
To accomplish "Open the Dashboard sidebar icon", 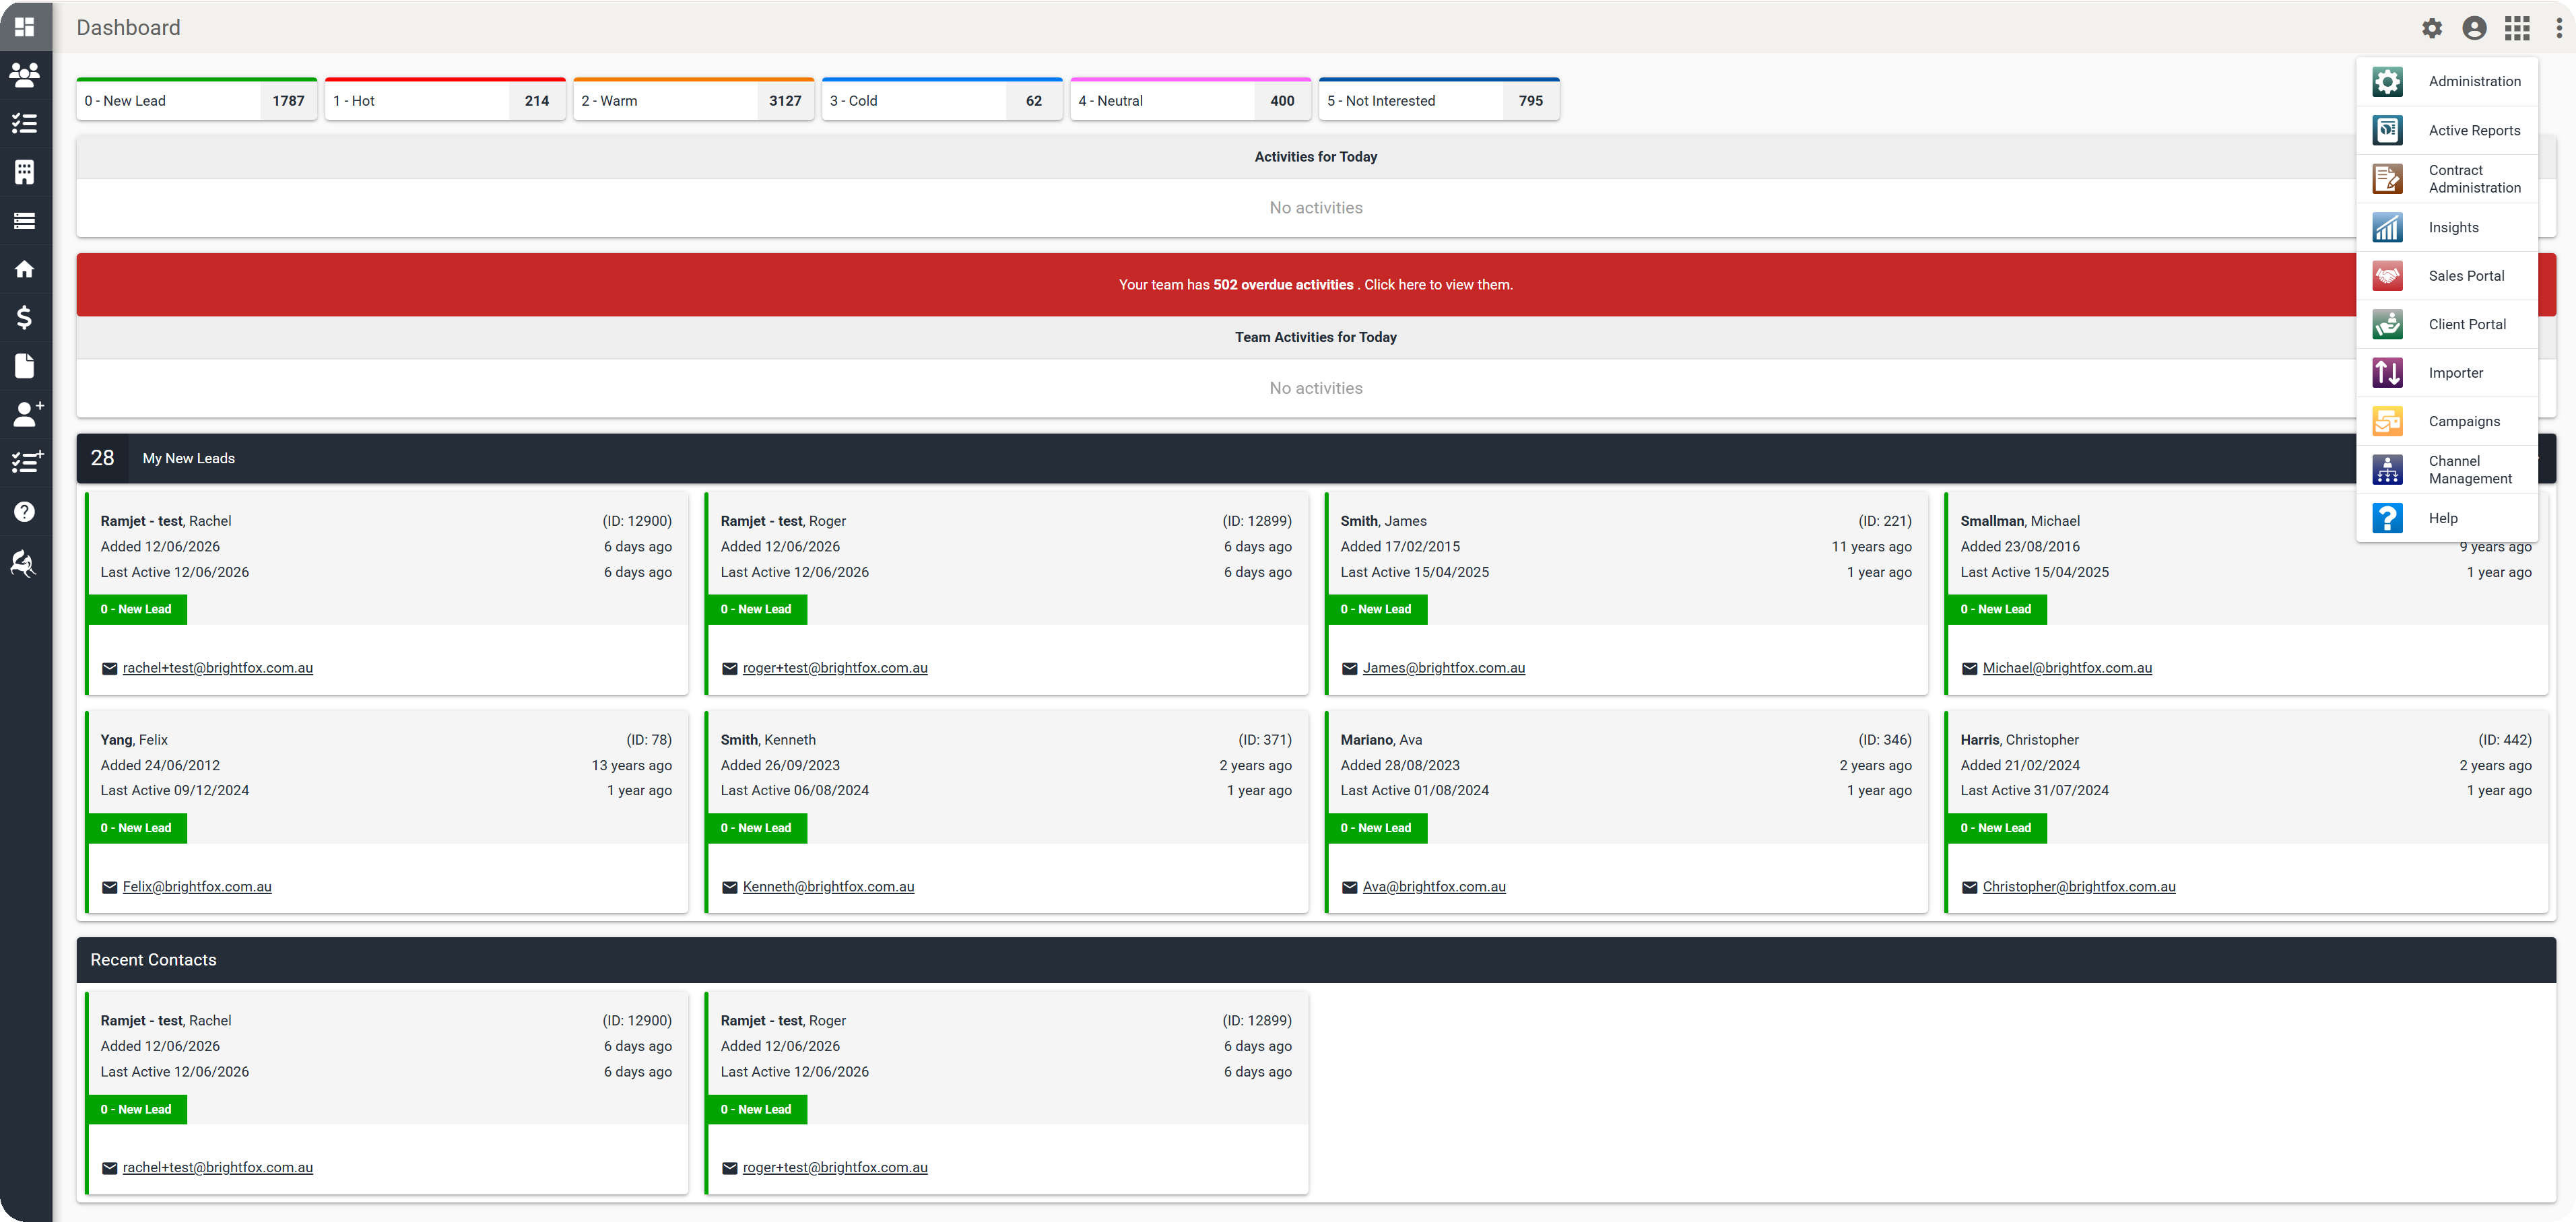I will 25,27.
